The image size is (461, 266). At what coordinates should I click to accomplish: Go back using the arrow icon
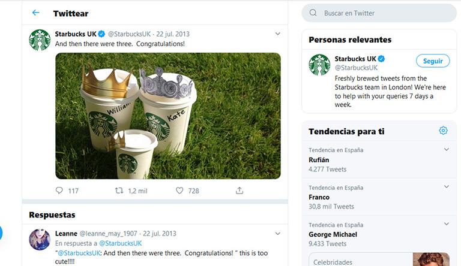click(36, 13)
